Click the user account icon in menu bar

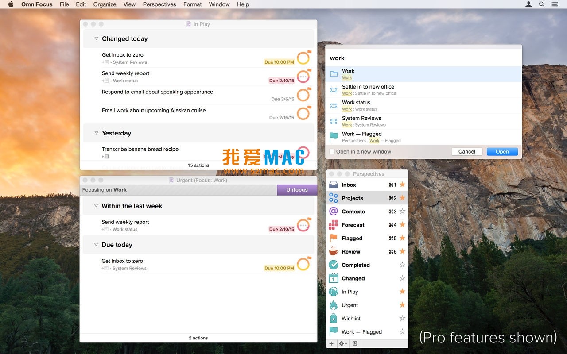528,4
